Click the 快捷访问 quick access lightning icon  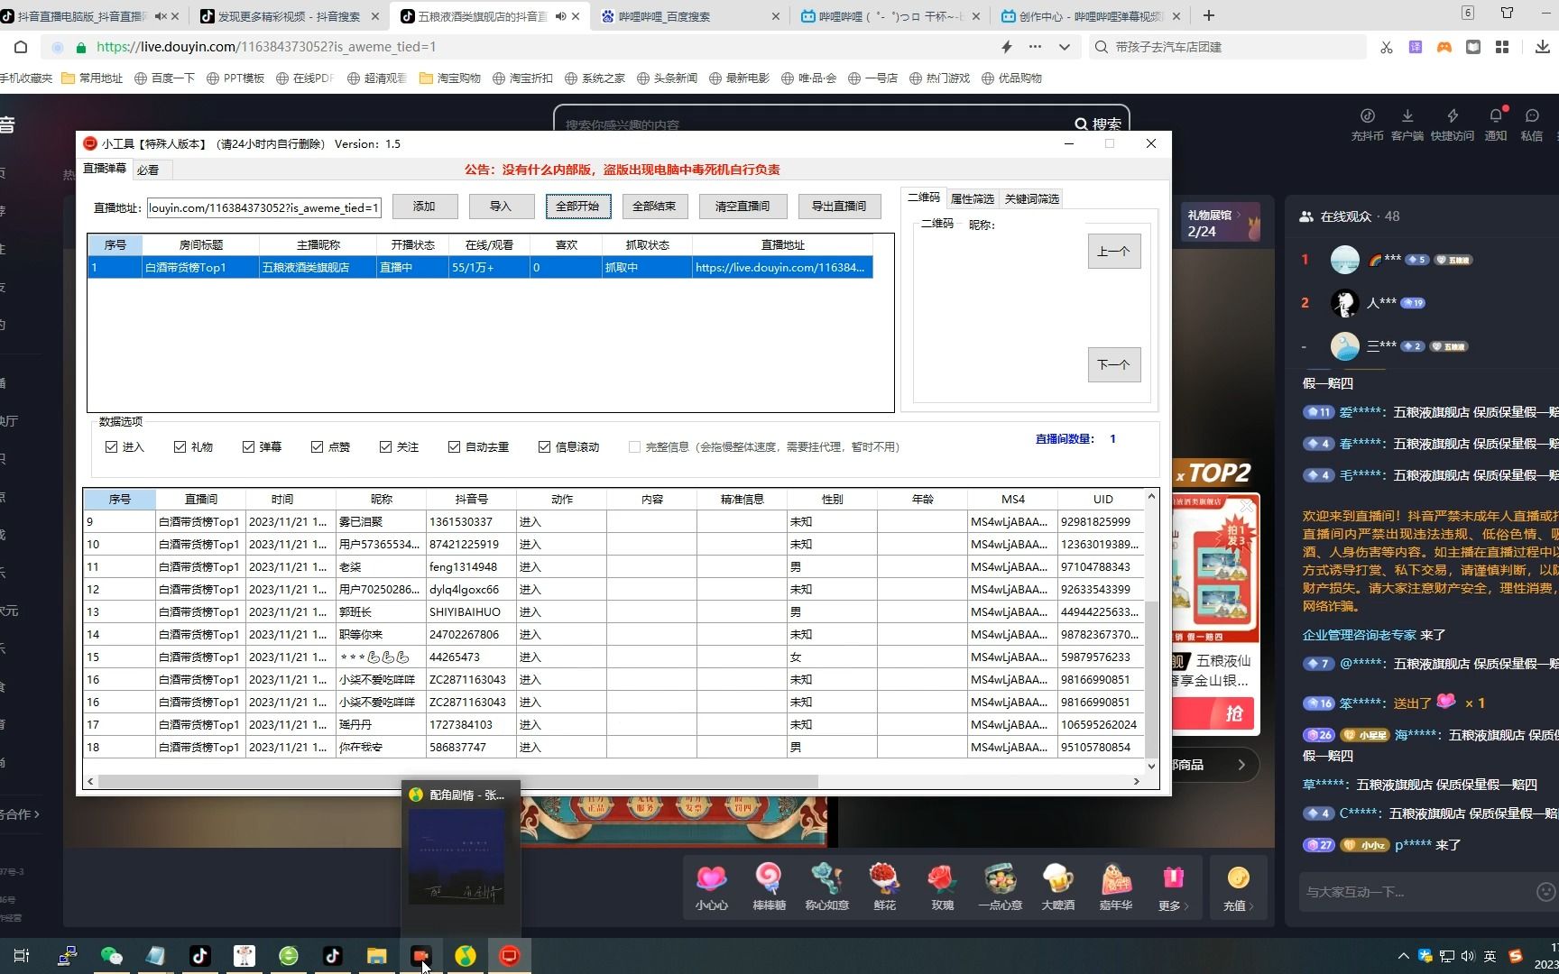tap(1453, 115)
